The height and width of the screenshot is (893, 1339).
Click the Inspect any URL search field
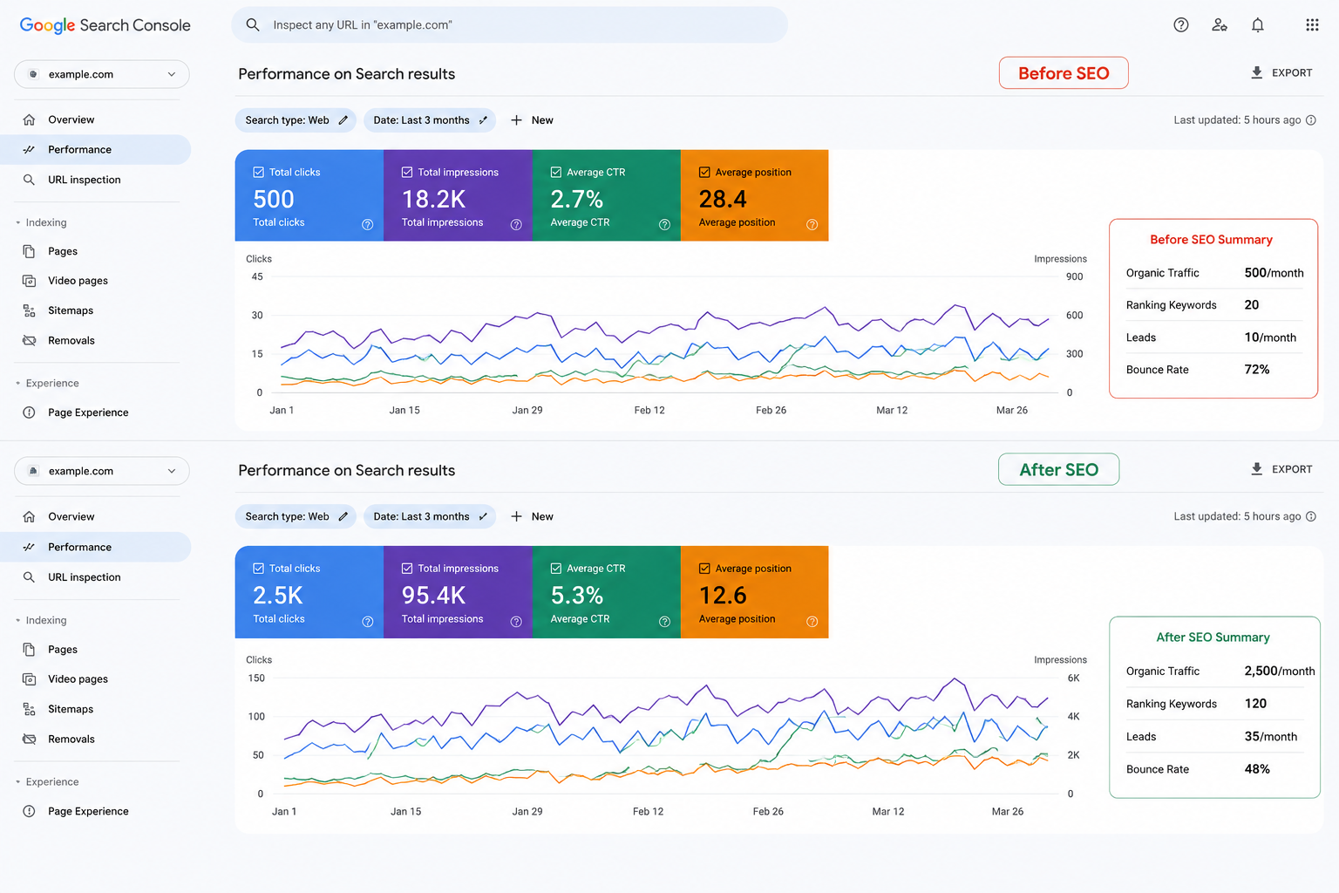pos(509,24)
